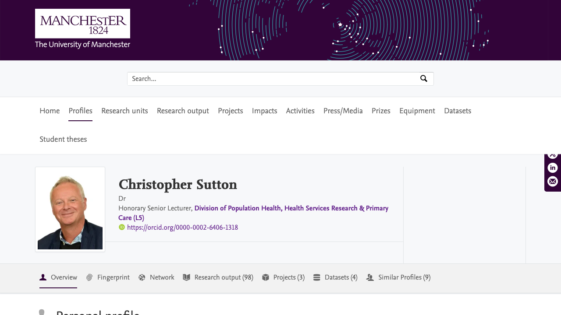Share the profile via email envelope icon

pyautogui.click(x=552, y=182)
